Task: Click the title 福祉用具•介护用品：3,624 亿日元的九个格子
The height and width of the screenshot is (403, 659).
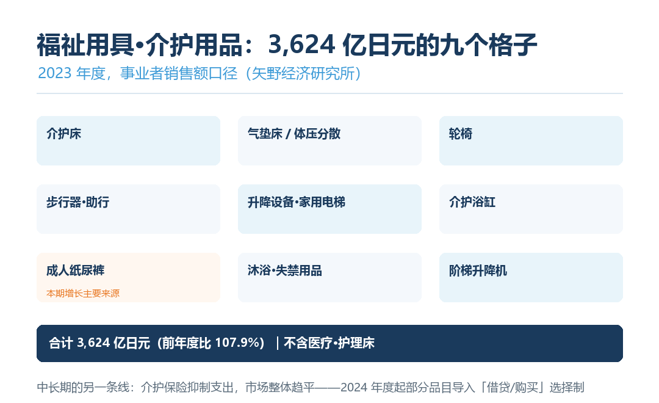Action: pyautogui.click(x=287, y=45)
